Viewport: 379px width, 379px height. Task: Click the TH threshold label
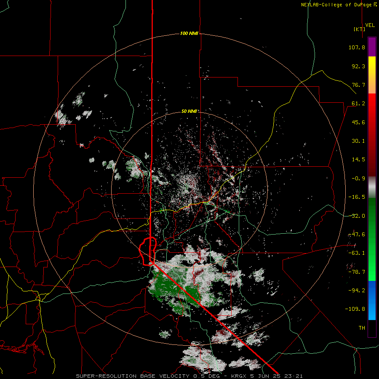(x=362, y=328)
